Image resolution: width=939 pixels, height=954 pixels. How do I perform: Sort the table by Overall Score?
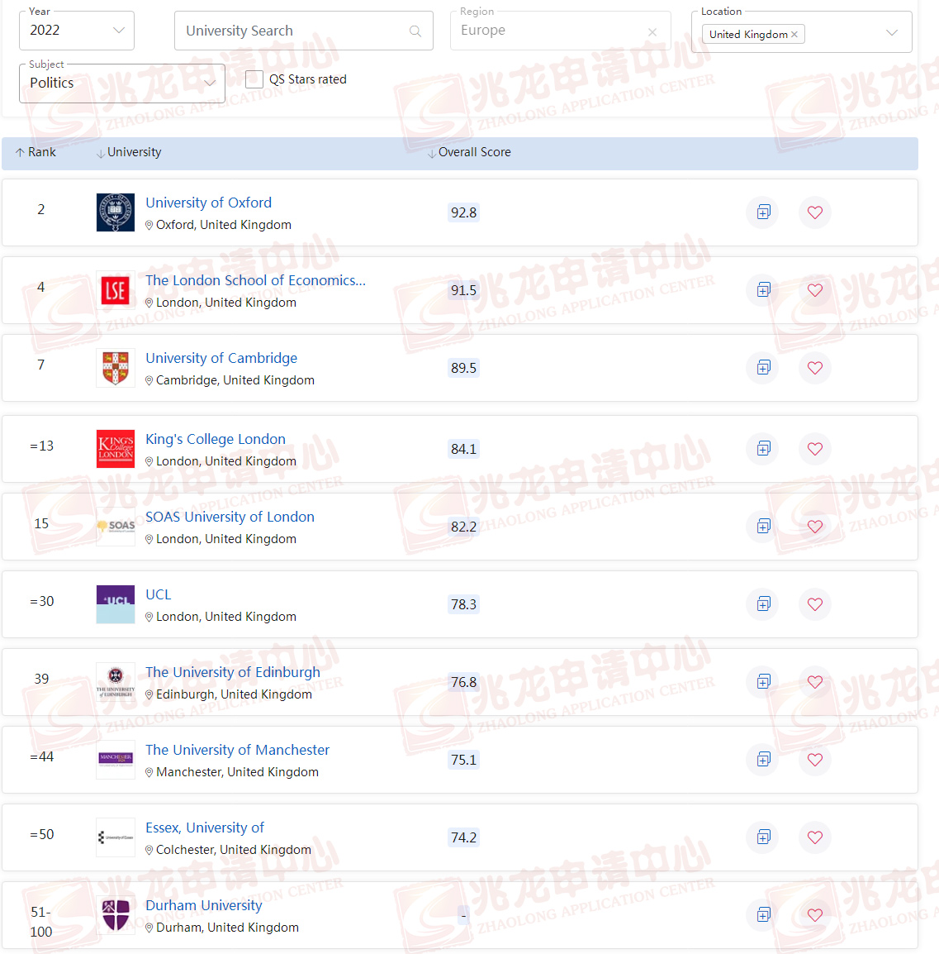(x=471, y=152)
